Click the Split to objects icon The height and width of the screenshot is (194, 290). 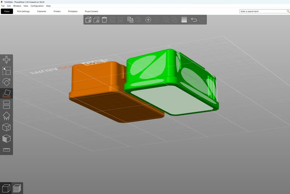point(166,20)
